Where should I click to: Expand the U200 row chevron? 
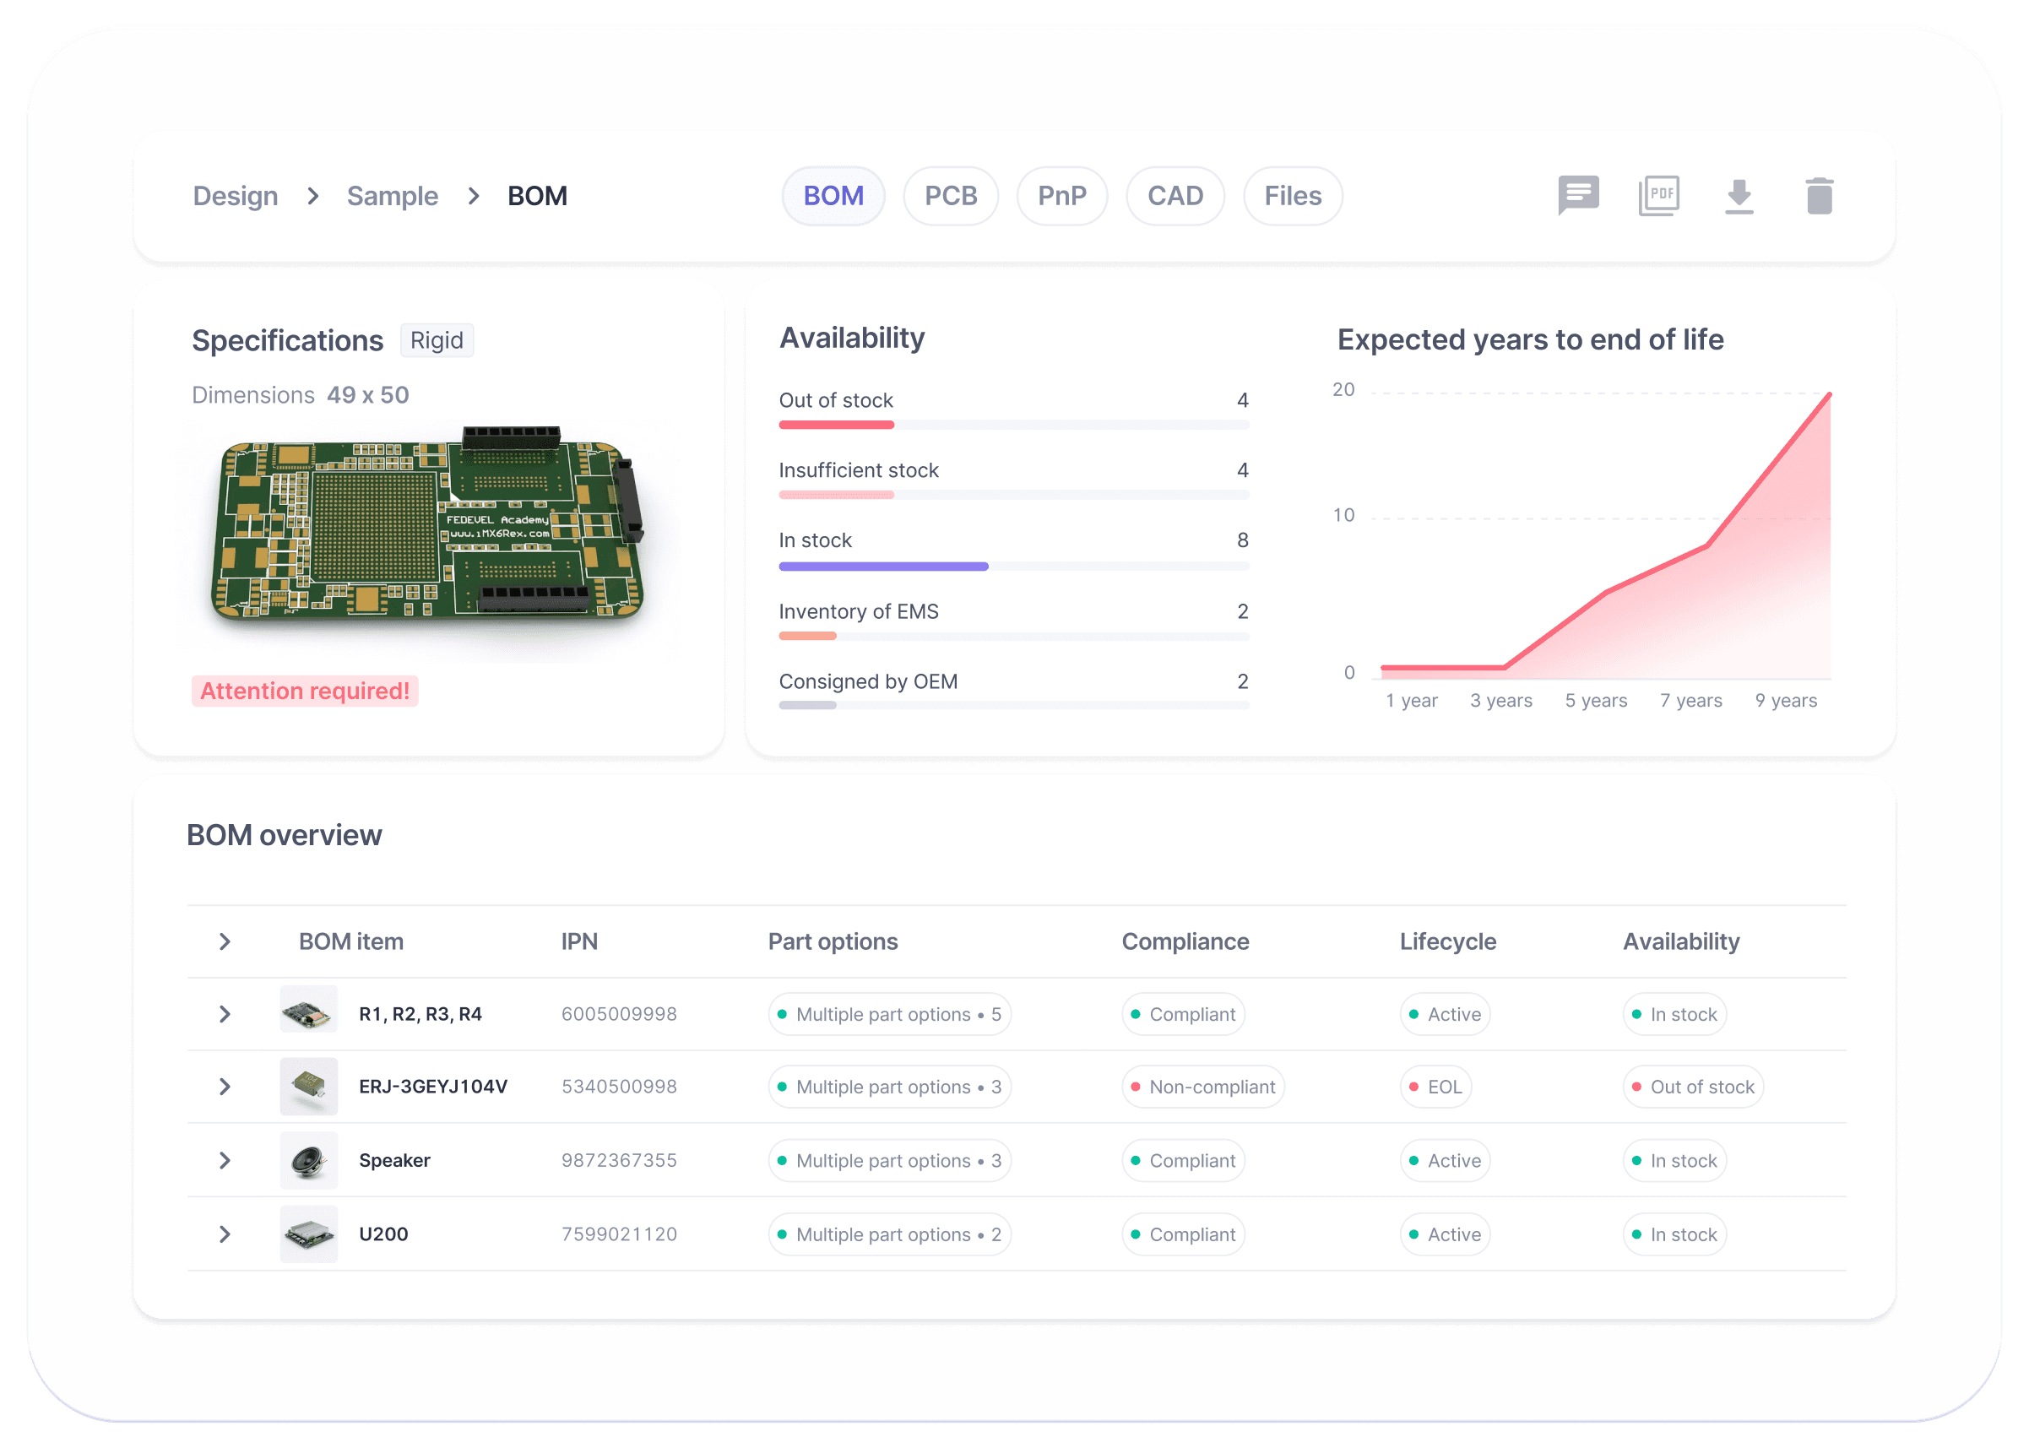(x=225, y=1234)
